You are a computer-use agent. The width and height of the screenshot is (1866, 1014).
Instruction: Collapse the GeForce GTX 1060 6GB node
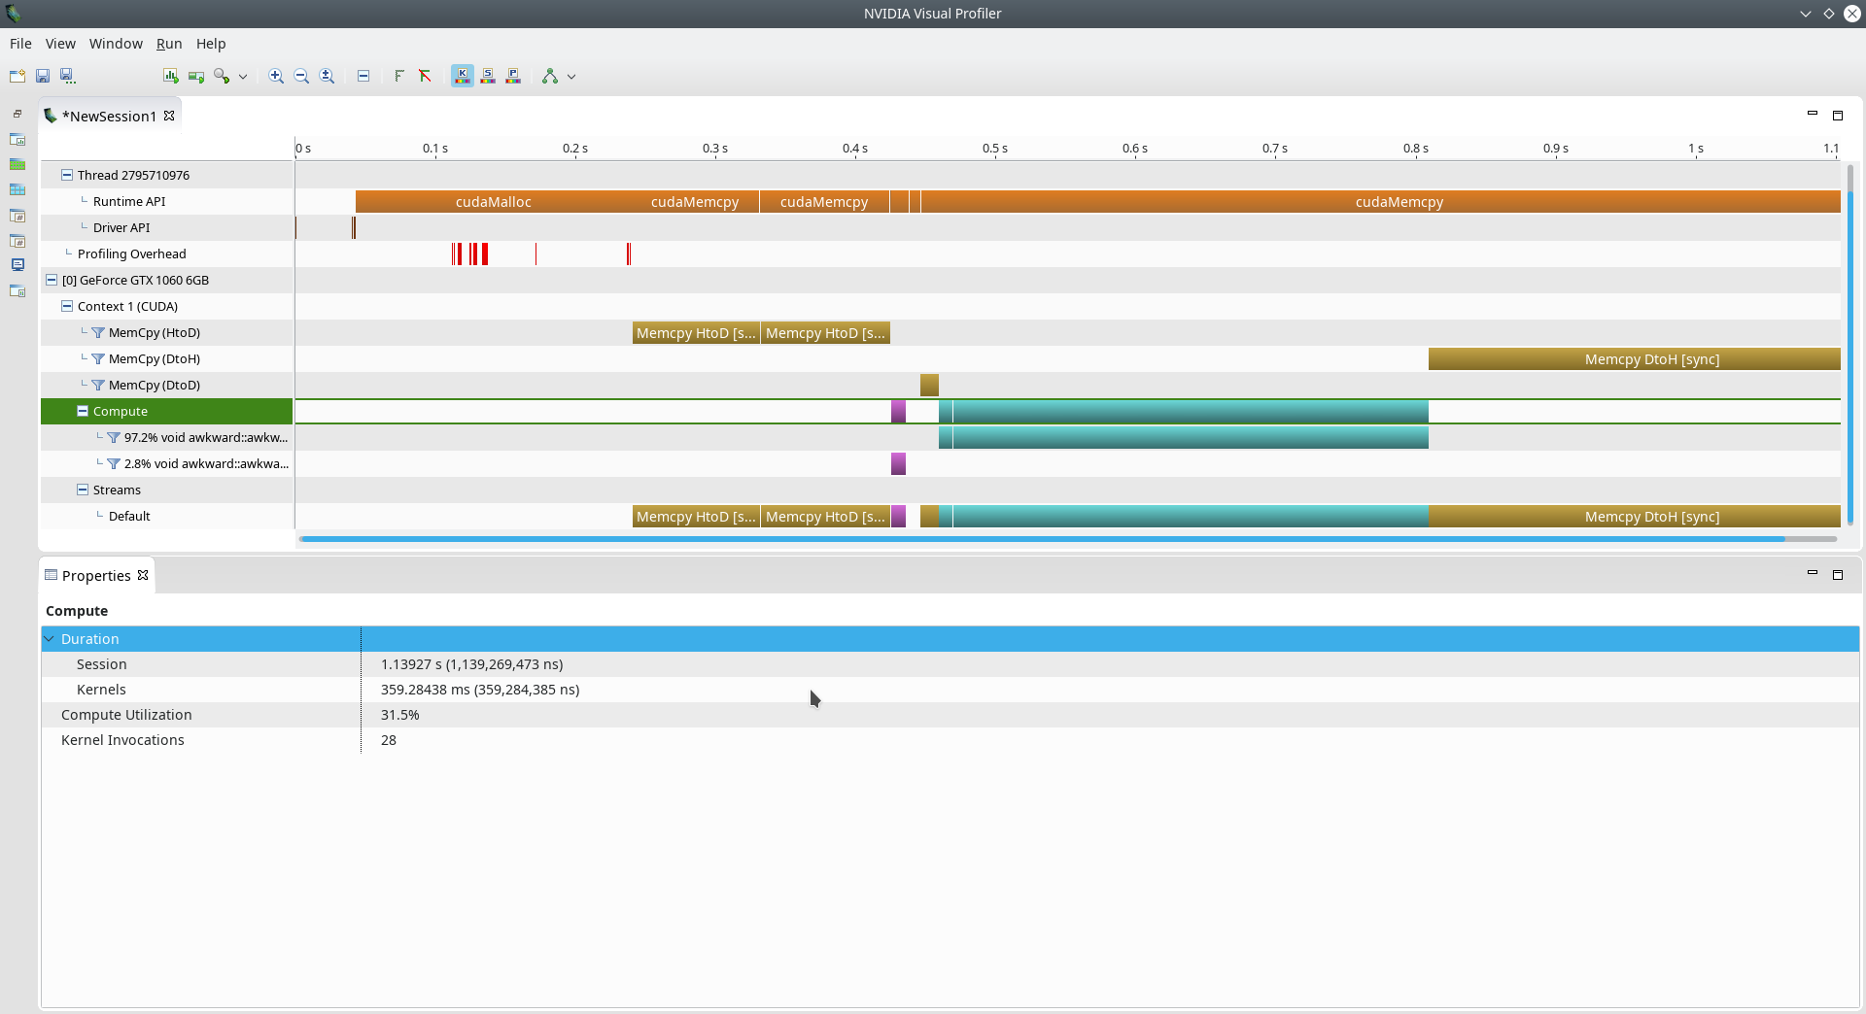click(x=52, y=280)
